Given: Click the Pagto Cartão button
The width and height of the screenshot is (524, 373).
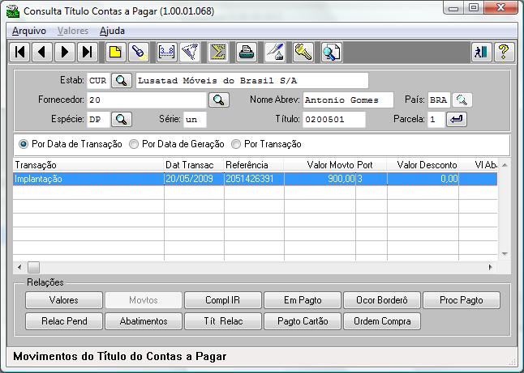Looking at the screenshot, I should click(x=303, y=321).
